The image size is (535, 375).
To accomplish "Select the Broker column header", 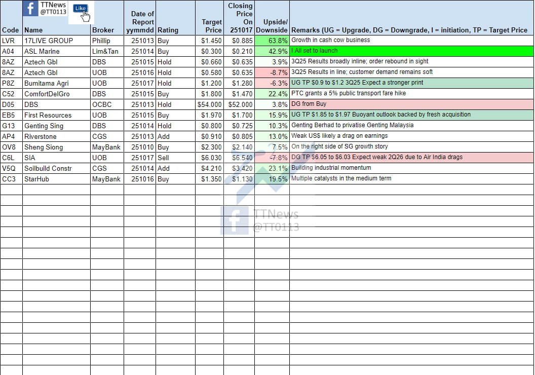I will point(103,30).
